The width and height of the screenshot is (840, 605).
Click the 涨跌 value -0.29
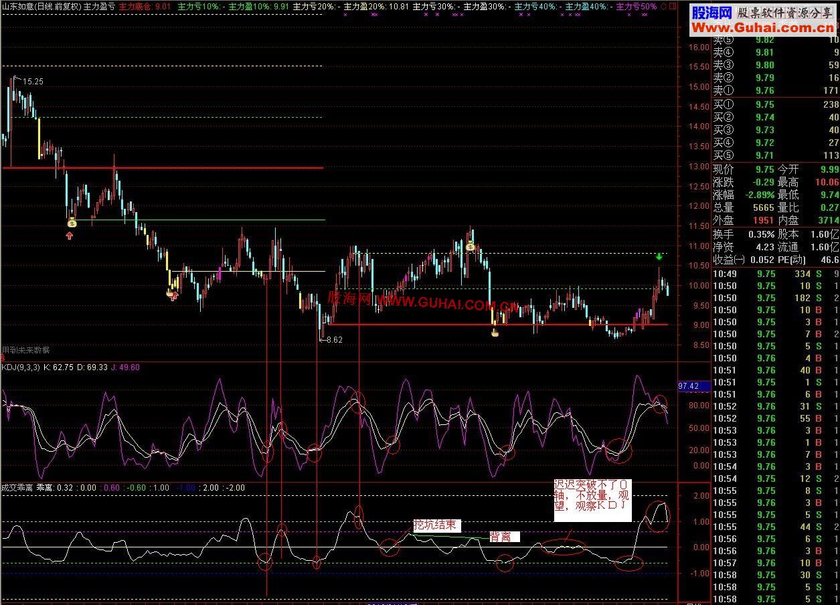(x=763, y=182)
